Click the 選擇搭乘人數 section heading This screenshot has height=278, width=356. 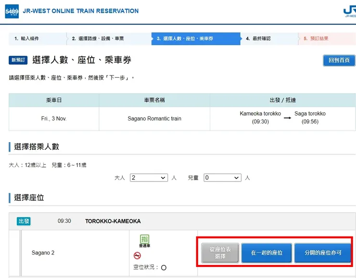click(37, 146)
